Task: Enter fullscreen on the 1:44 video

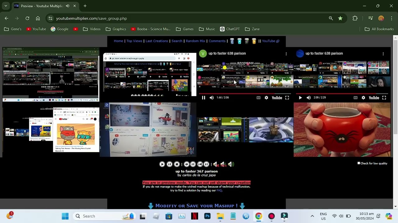Action: [x=287, y=98]
